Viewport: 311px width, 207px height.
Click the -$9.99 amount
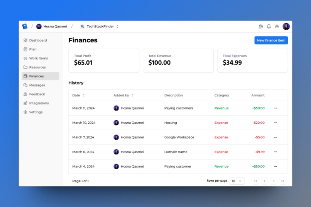tap(260, 152)
